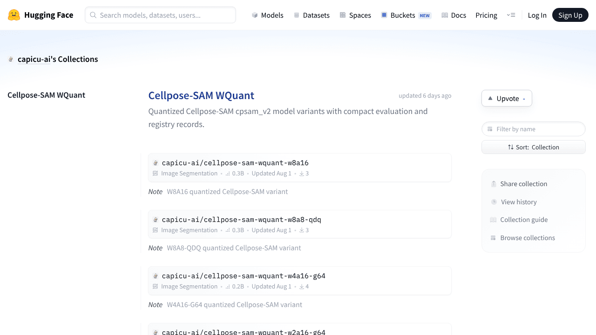The height and width of the screenshot is (335, 596).
Task: Click Browse collections
Action: [522, 238]
